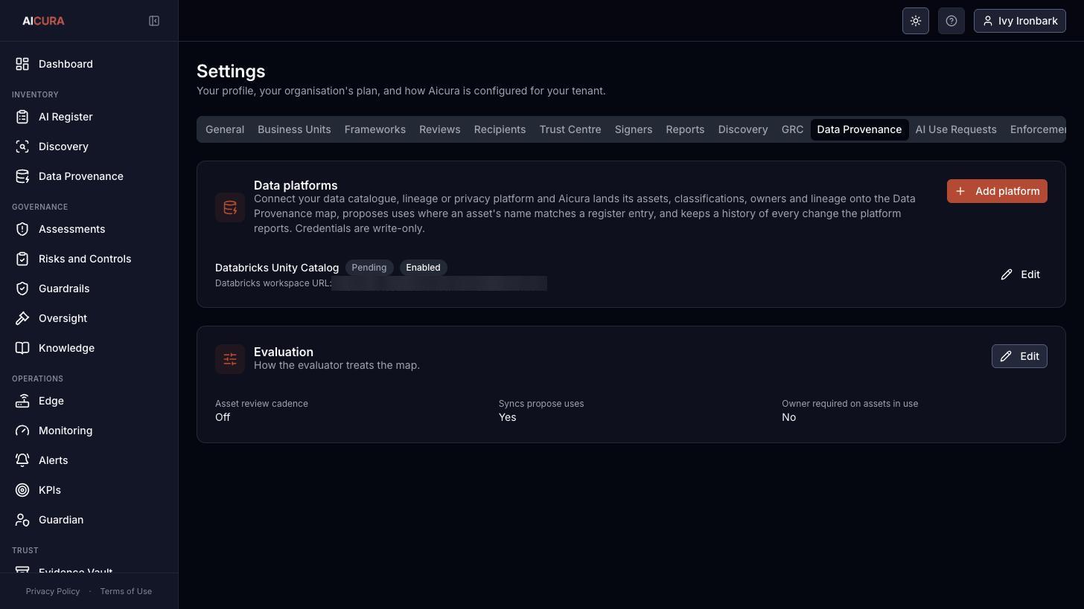Open Ivy Ironbark user menu

click(x=1020, y=21)
